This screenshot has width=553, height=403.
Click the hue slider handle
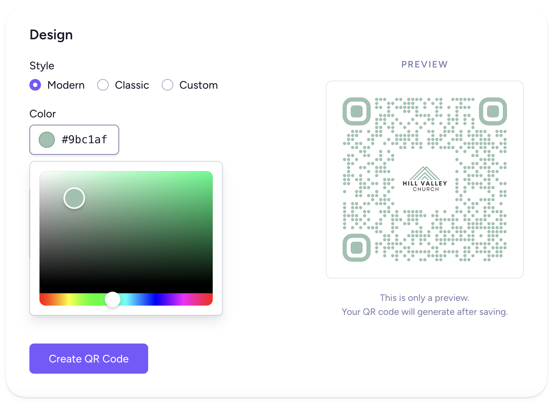coord(113,299)
